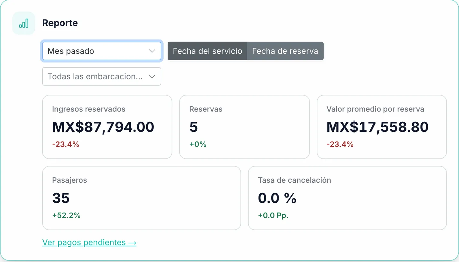Click the '+0.0 Pp.' change indicator
This screenshot has height=262, width=459.
273,215
